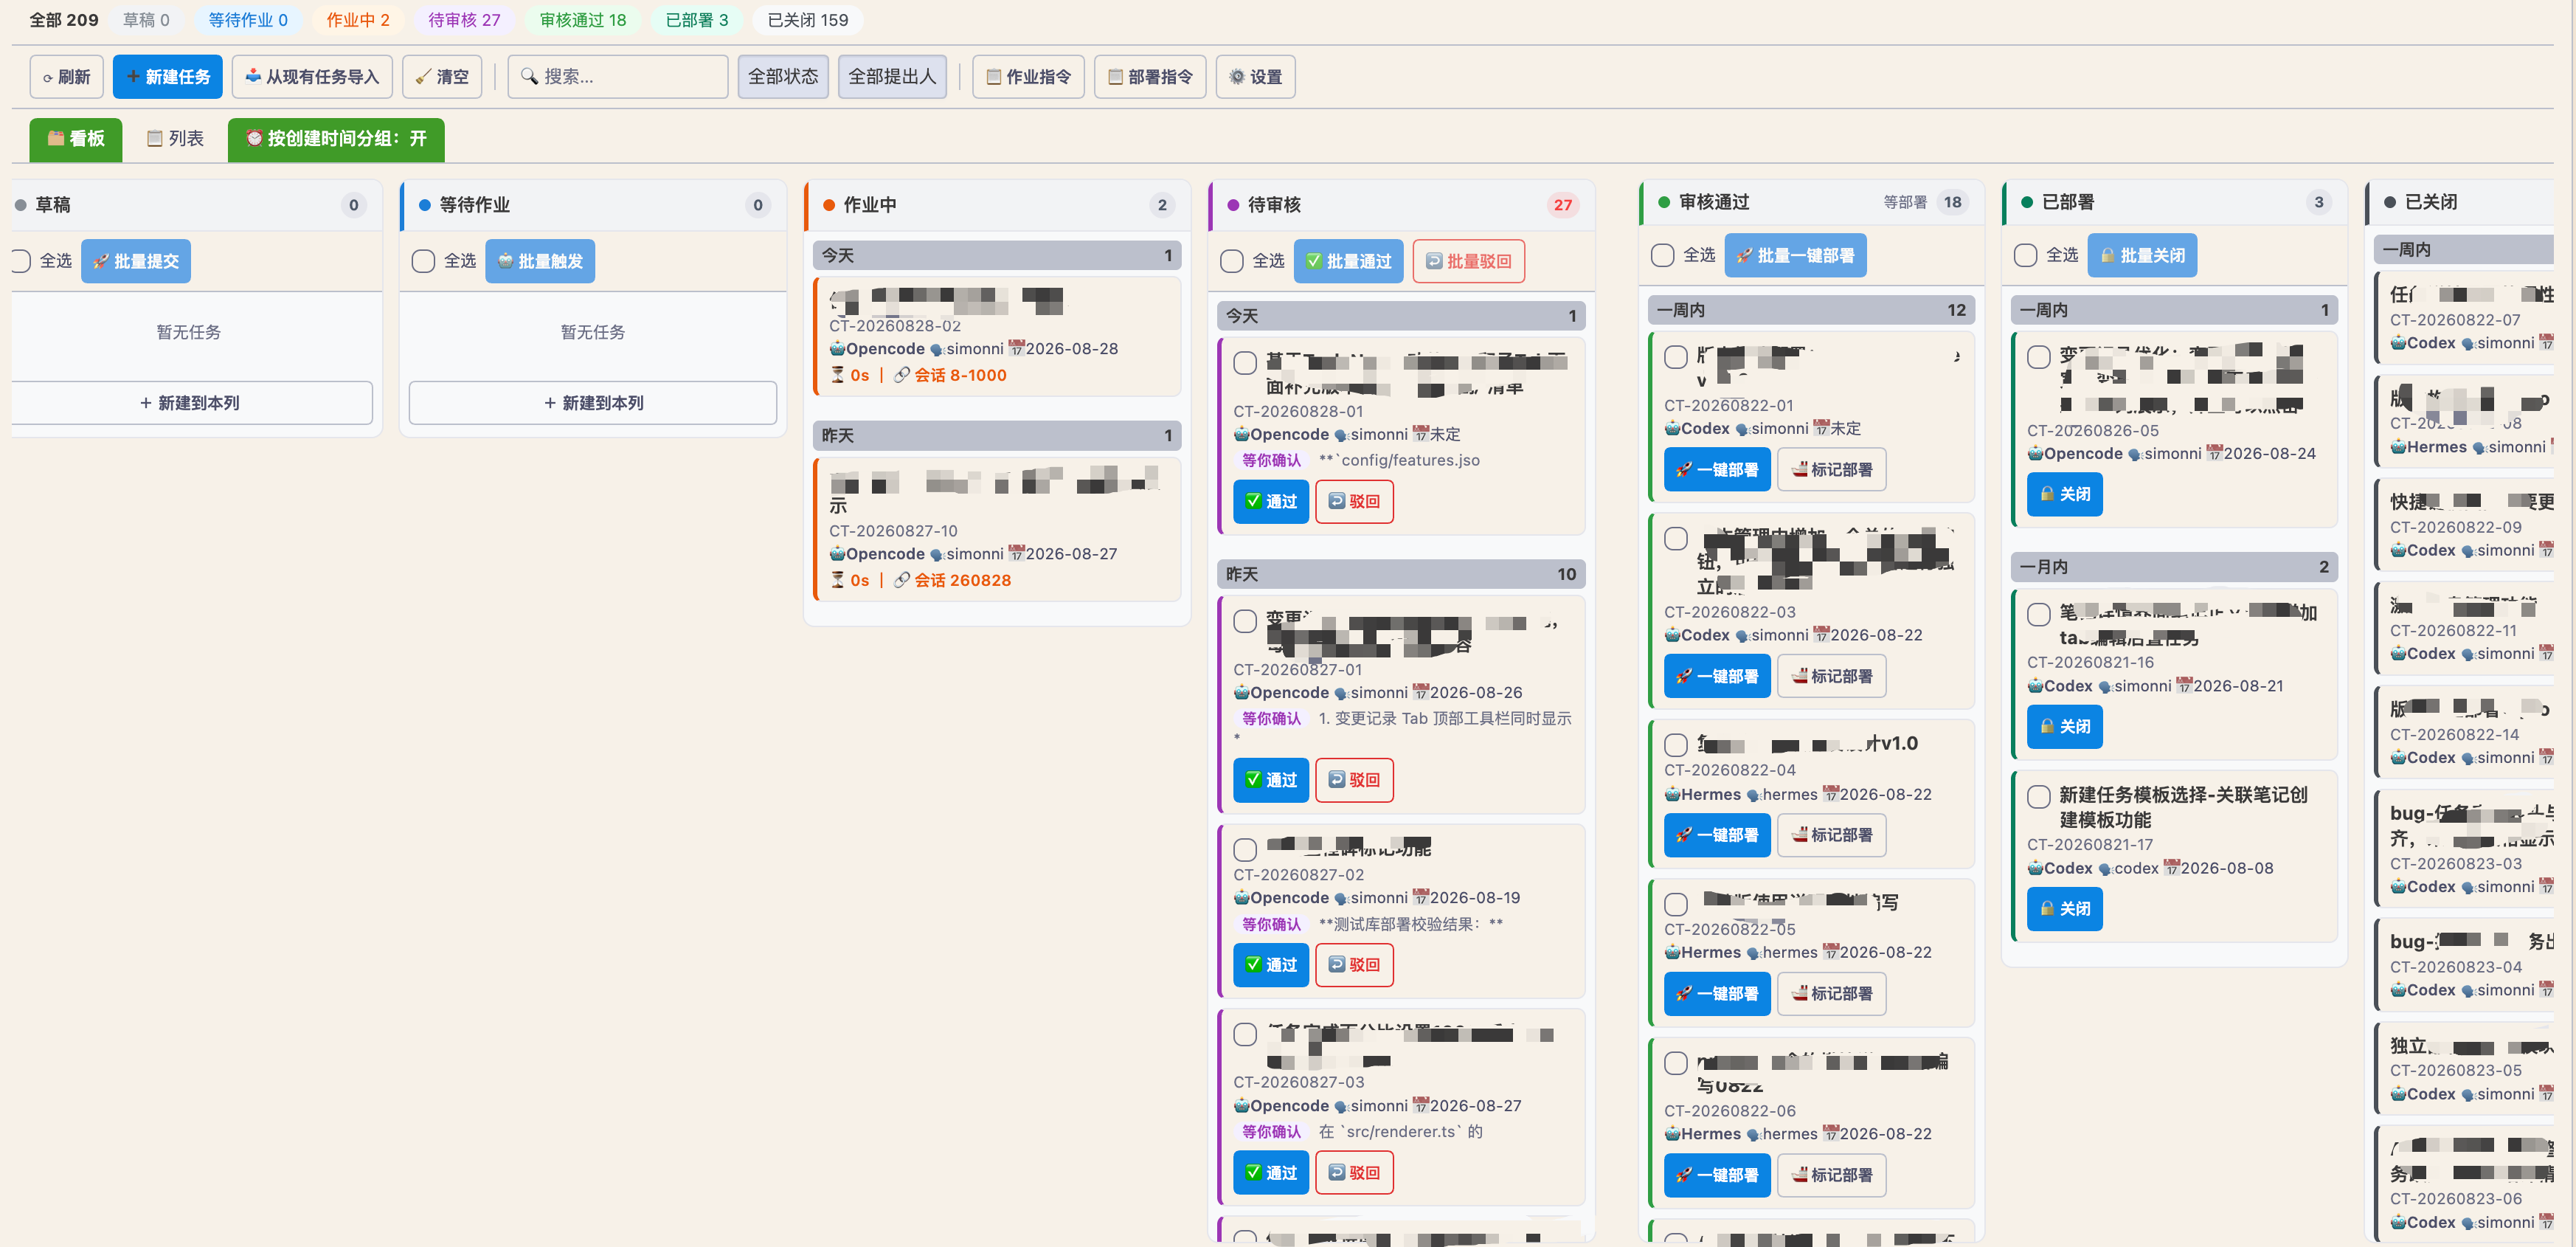Image resolution: width=2576 pixels, height=1247 pixels.
Task: Collapse 一周内 group in 已部署 column
Action: [2174, 310]
